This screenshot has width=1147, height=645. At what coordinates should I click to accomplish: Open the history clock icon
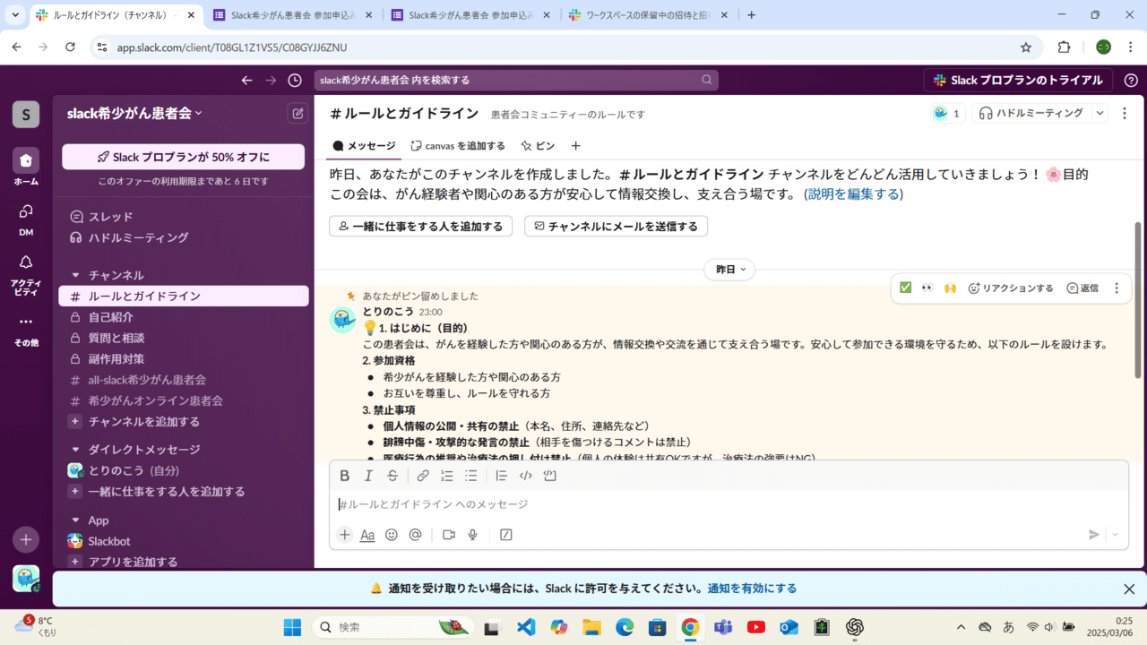pos(295,81)
